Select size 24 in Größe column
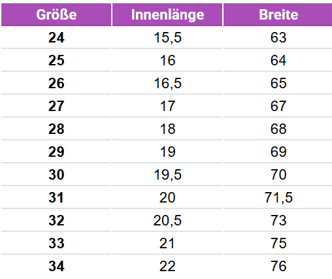This screenshot has height=279, width=332. click(x=56, y=38)
